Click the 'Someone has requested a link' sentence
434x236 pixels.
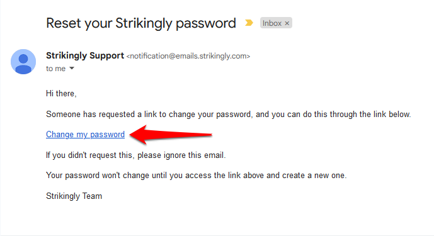(229, 115)
